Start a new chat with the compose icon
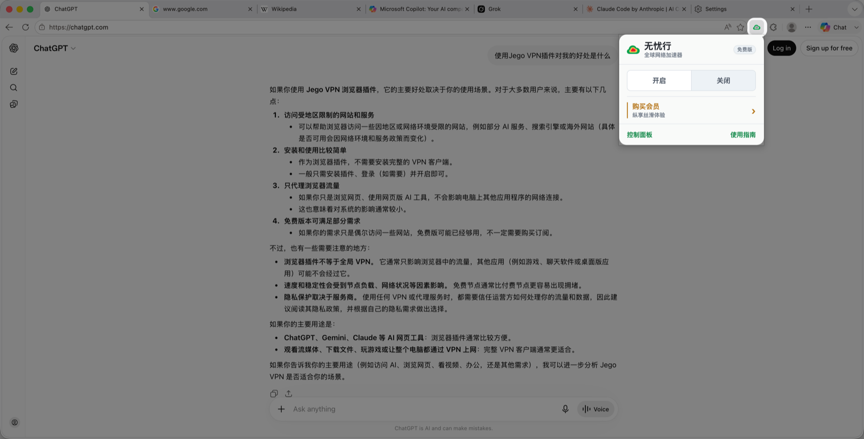Screen dimensions: 864x439 tap(14, 71)
